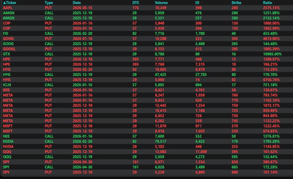This screenshot has height=179, width=293.
Task: Click AMGN volume 5,959
Action: [x=159, y=13]
